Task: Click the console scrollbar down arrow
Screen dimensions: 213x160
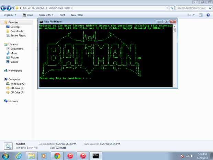Action: click(175, 85)
